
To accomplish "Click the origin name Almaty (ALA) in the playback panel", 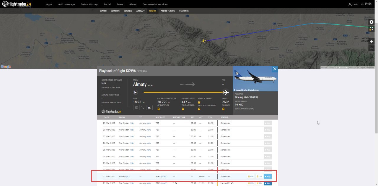I will coord(143,85).
